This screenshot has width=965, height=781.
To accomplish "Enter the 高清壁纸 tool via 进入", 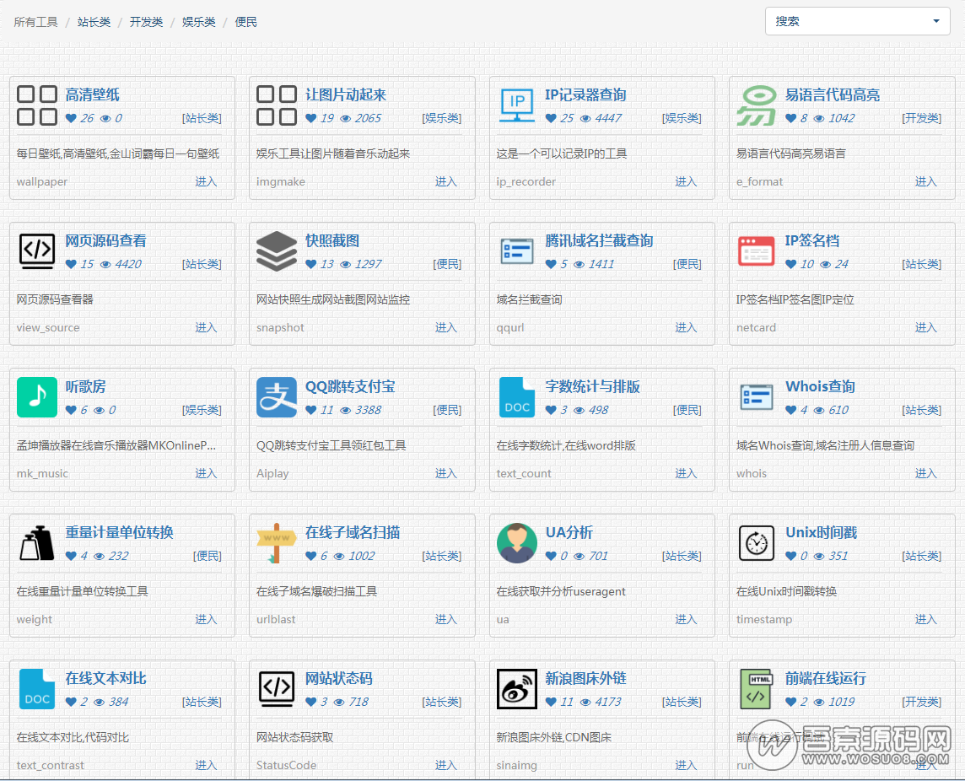I will [206, 180].
